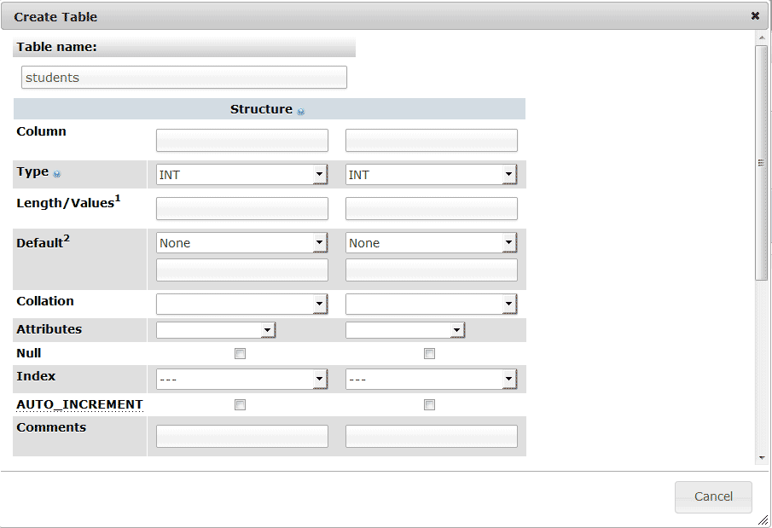Image resolution: width=772 pixels, height=528 pixels.
Task: Click second column default value field
Action: pyautogui.click(x=432, y=270)
